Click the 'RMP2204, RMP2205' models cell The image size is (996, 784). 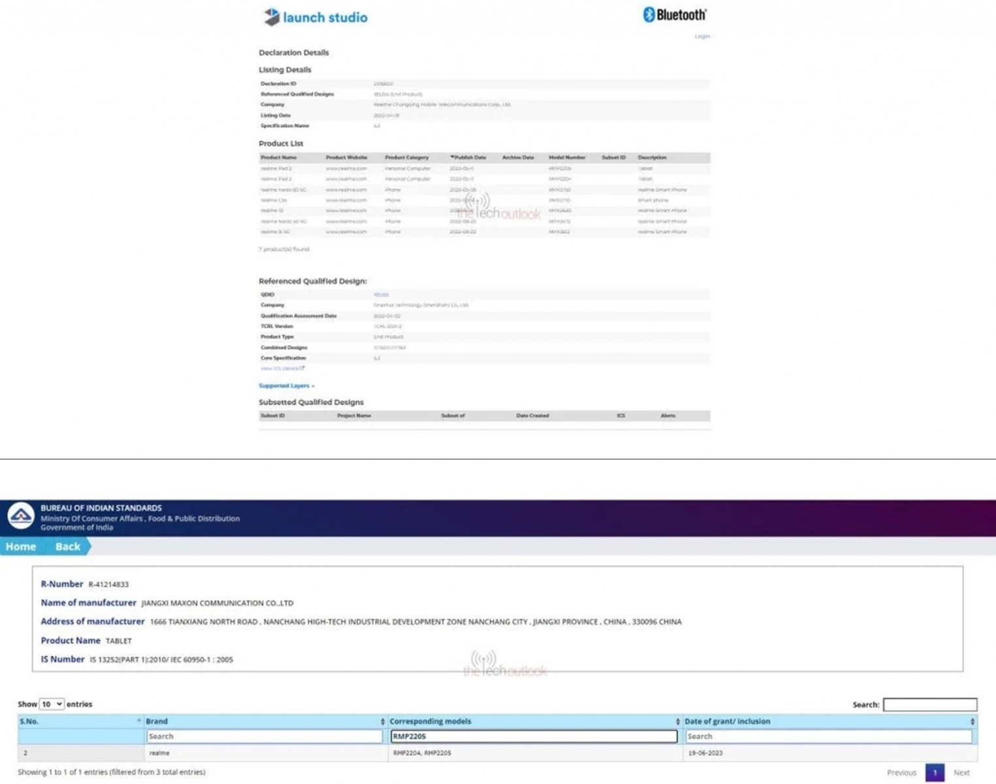422,753
